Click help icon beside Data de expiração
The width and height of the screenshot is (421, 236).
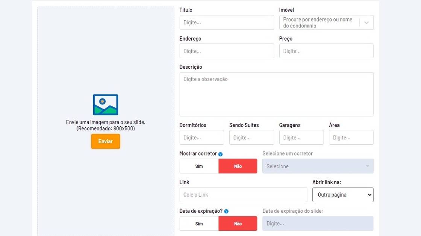click(x=226, y=211)
